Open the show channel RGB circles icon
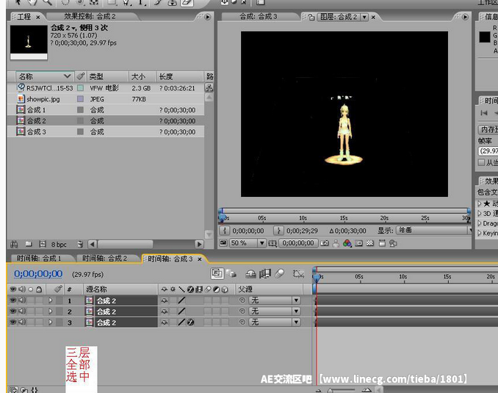 click(x=347, y=243)
